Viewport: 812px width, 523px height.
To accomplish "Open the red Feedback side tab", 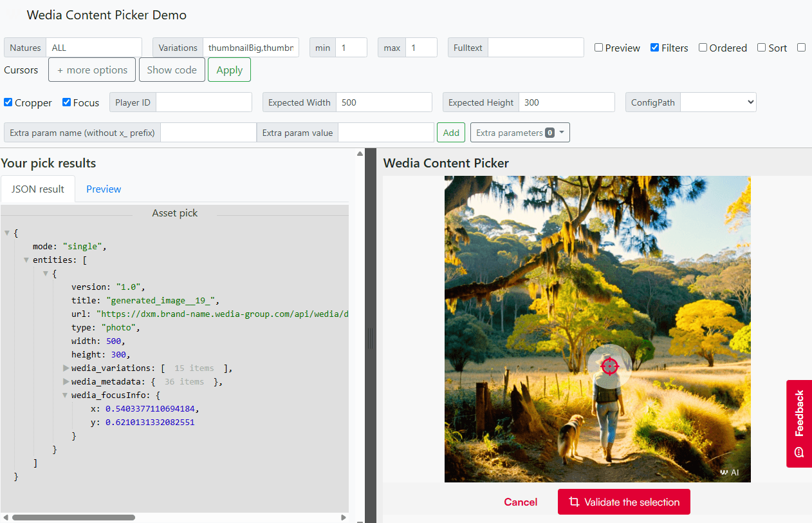I will [799, 423].
